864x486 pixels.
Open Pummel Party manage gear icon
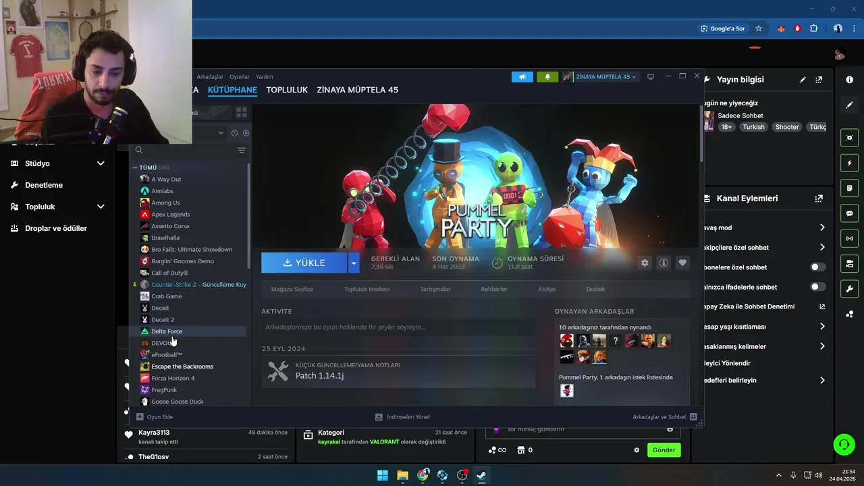tap(645, 263)
